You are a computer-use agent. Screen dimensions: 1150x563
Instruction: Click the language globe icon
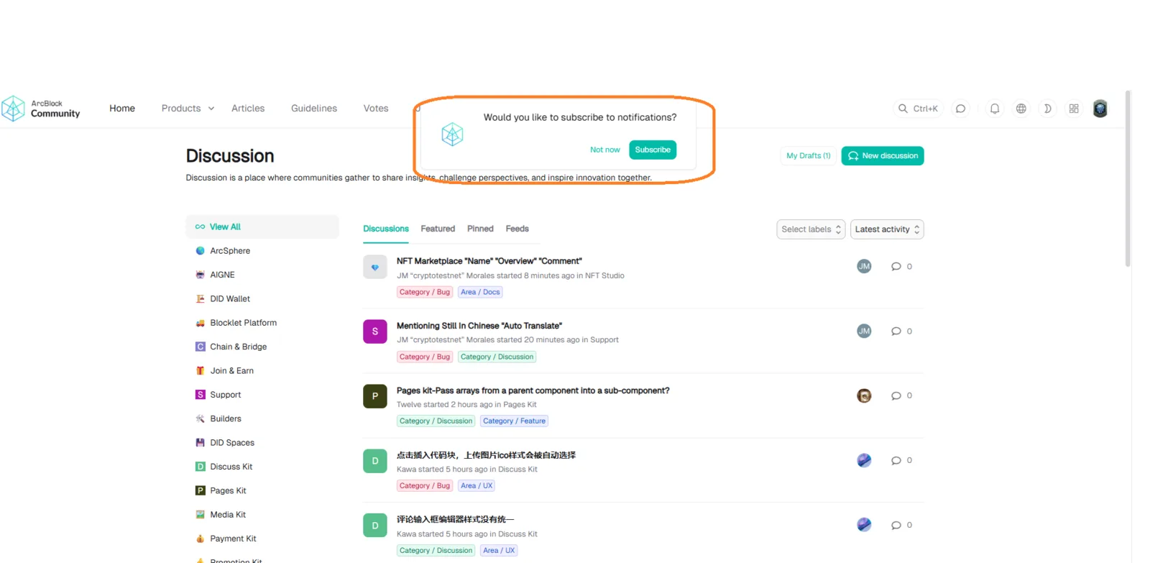(x=1021, y=109)
